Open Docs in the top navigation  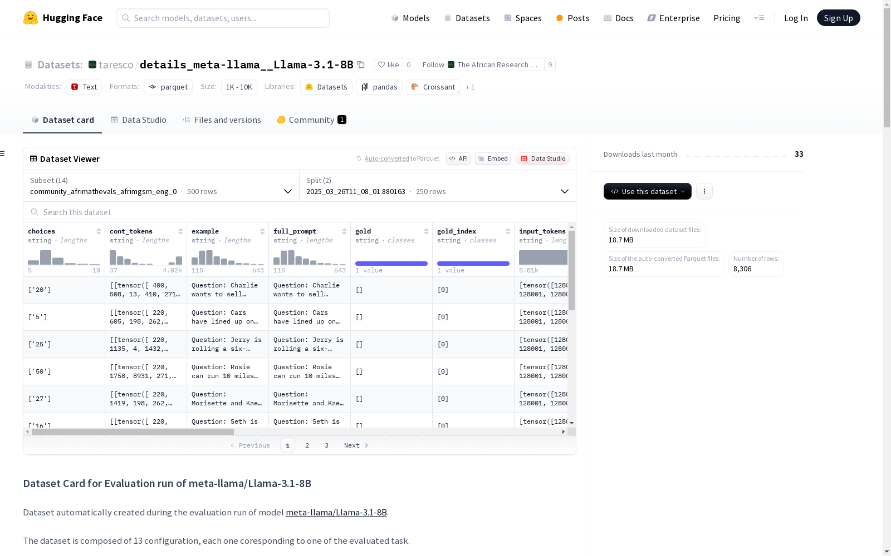point(619,18)
